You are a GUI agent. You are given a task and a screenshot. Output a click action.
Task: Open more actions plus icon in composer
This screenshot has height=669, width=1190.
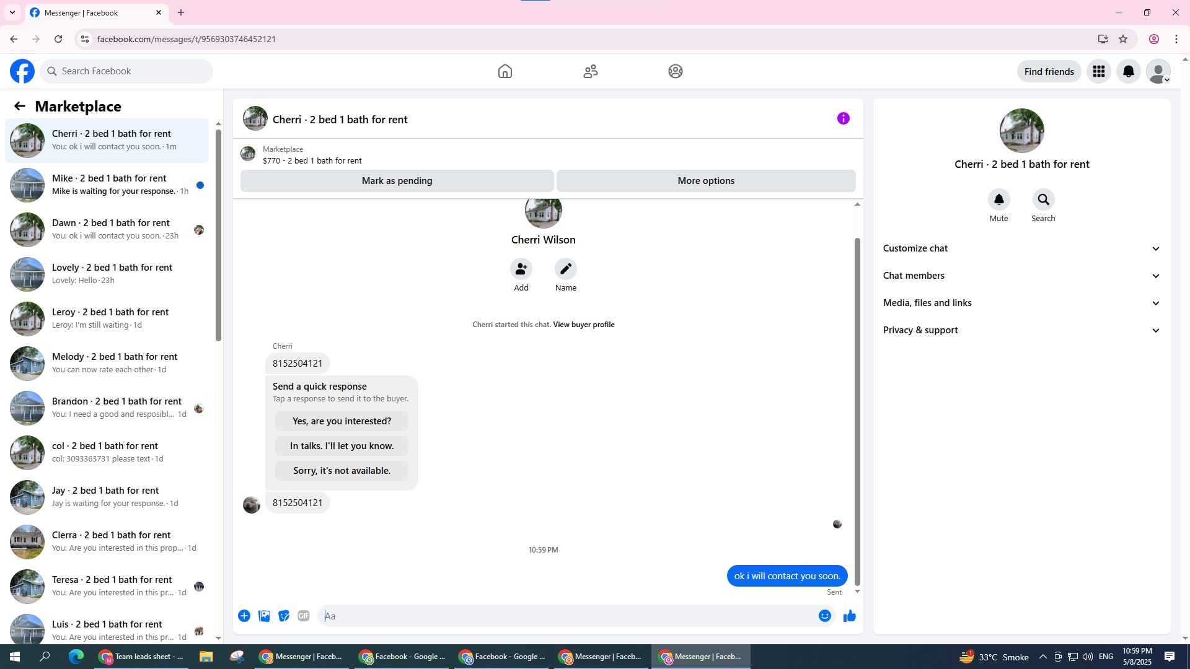[x=244, y=616]
